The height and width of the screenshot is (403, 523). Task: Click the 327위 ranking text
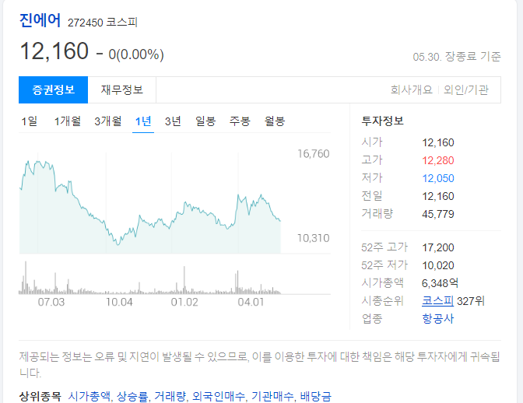[x=470, y=301]
